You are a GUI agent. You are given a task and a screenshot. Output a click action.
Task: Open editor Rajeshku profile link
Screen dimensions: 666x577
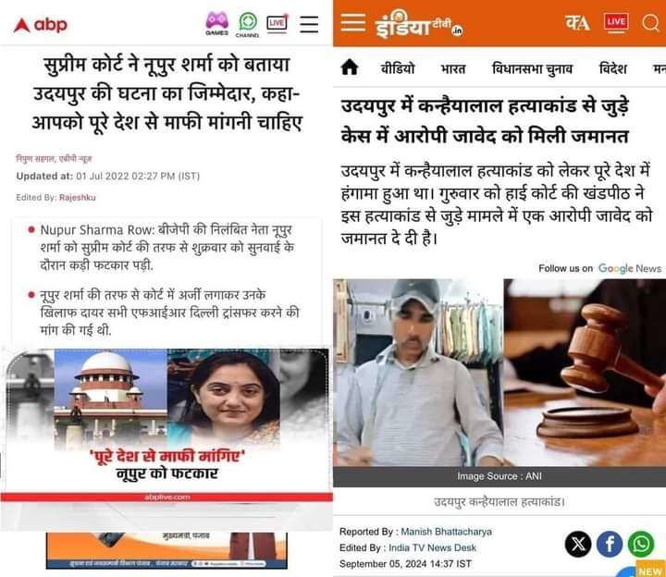(x=78, y=198)
